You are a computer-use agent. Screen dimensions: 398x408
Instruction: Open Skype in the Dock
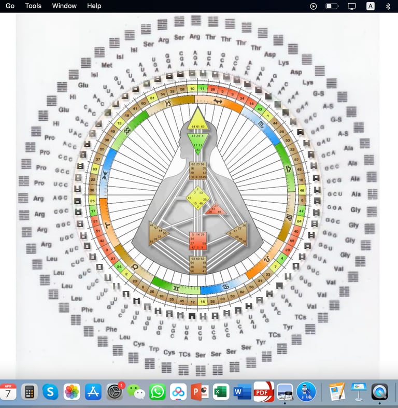(x=50, y=391)
